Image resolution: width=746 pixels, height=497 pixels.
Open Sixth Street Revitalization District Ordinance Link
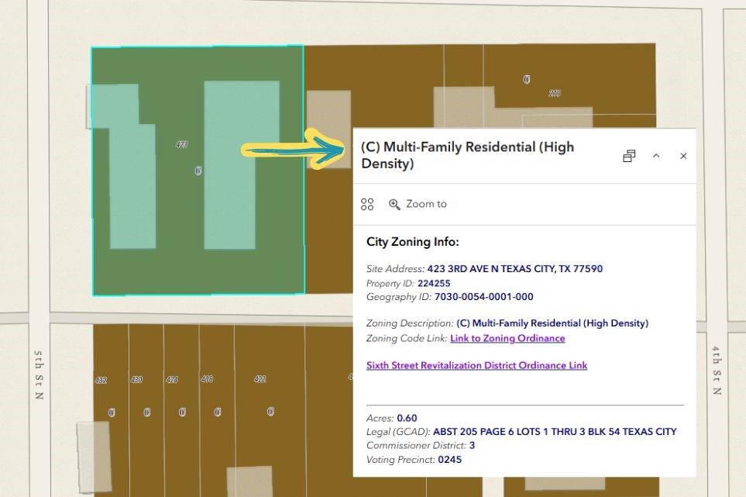click(x=476, y=365)
